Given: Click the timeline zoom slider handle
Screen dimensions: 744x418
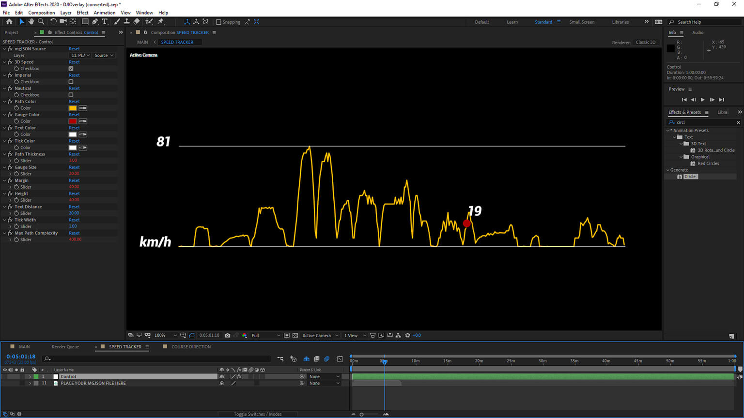Looking at the screenshot, I should (361, 414).
